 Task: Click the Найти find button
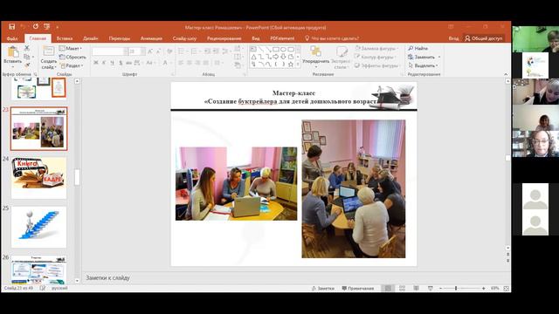[x=418, y=48]
